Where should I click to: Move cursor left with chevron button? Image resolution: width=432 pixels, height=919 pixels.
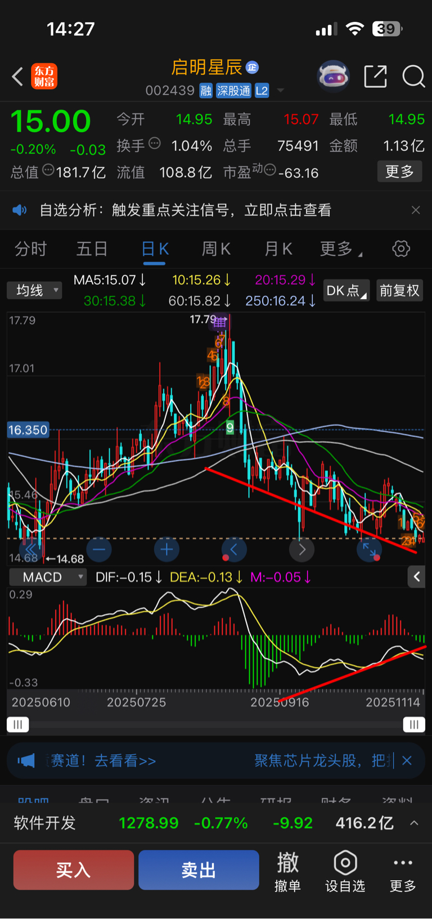coord(234,549)
